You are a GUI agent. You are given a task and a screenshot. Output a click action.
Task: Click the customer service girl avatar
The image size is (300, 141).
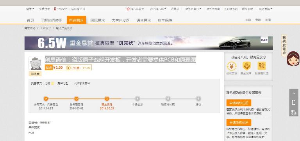[293, 58]
